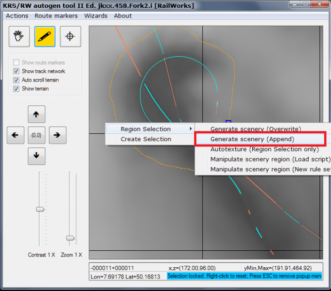Click the tile coordinates -000011+000011 field
Screen dimensions: 331x291
127,268
